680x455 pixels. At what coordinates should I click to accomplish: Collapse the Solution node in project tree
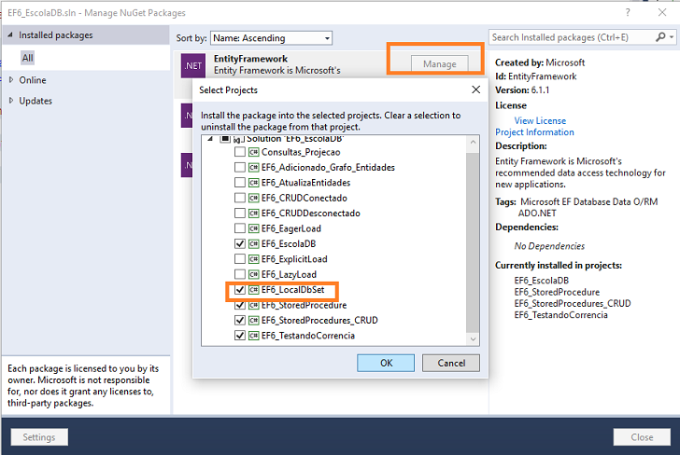[x=210, y=139]
